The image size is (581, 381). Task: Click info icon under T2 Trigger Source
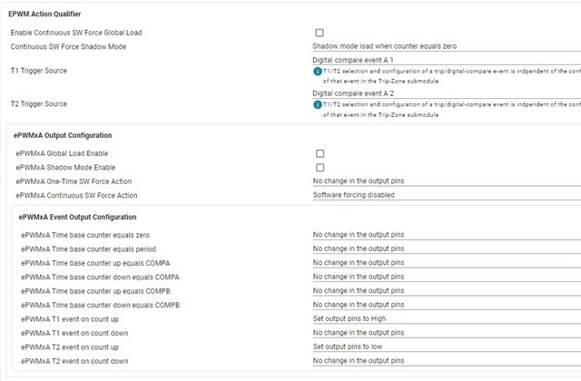(318, 104)
